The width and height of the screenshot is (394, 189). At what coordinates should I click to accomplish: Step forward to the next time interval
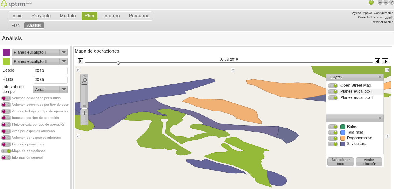385,61
